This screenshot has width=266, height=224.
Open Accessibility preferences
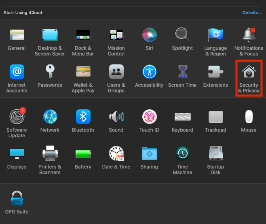(149, 72)
